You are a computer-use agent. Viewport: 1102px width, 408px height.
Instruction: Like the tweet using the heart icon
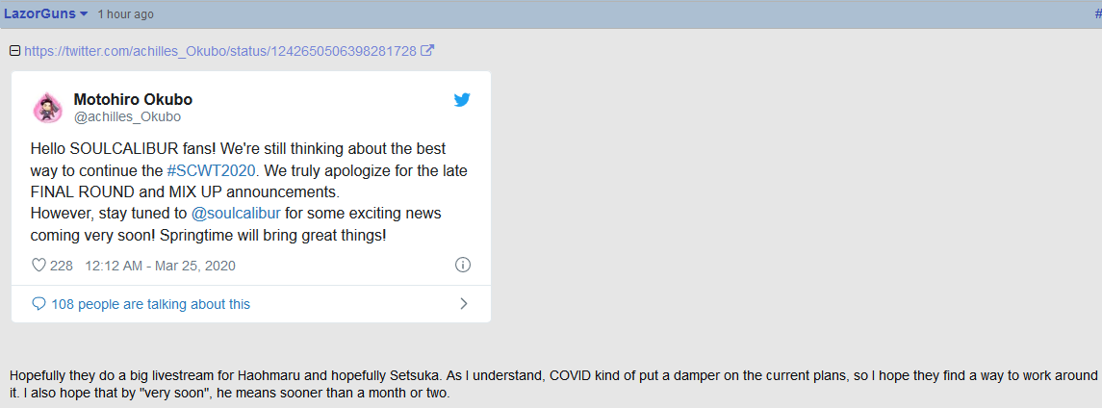[x=39, y=266]
